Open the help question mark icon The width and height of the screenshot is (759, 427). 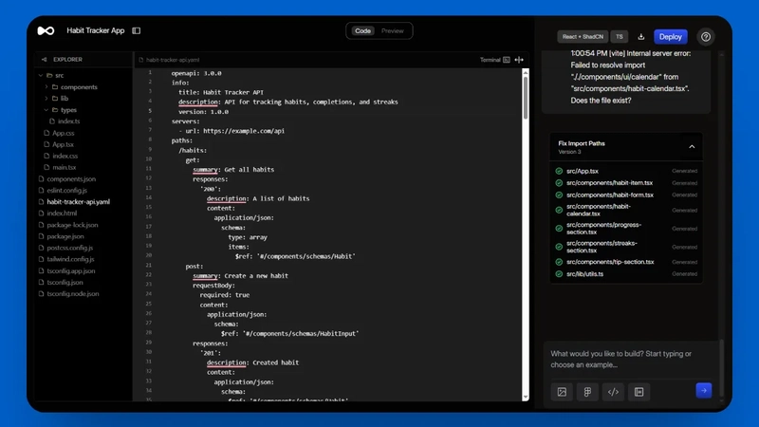pyautogui.click(x=706, y=37)
